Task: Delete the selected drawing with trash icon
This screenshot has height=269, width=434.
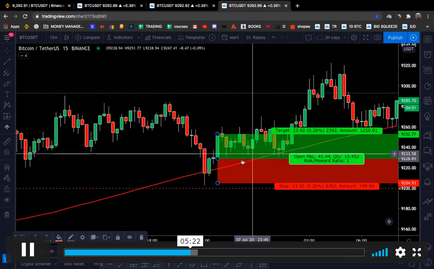Action: point(141,237)
